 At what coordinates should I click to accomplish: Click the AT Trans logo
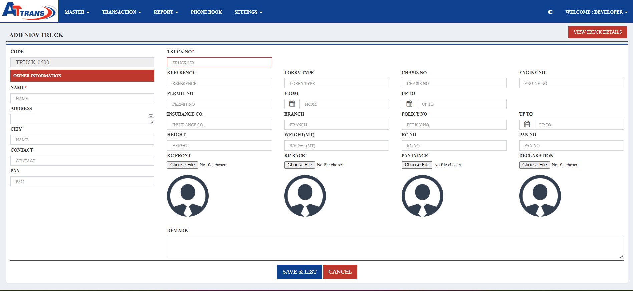pos(29,11)
